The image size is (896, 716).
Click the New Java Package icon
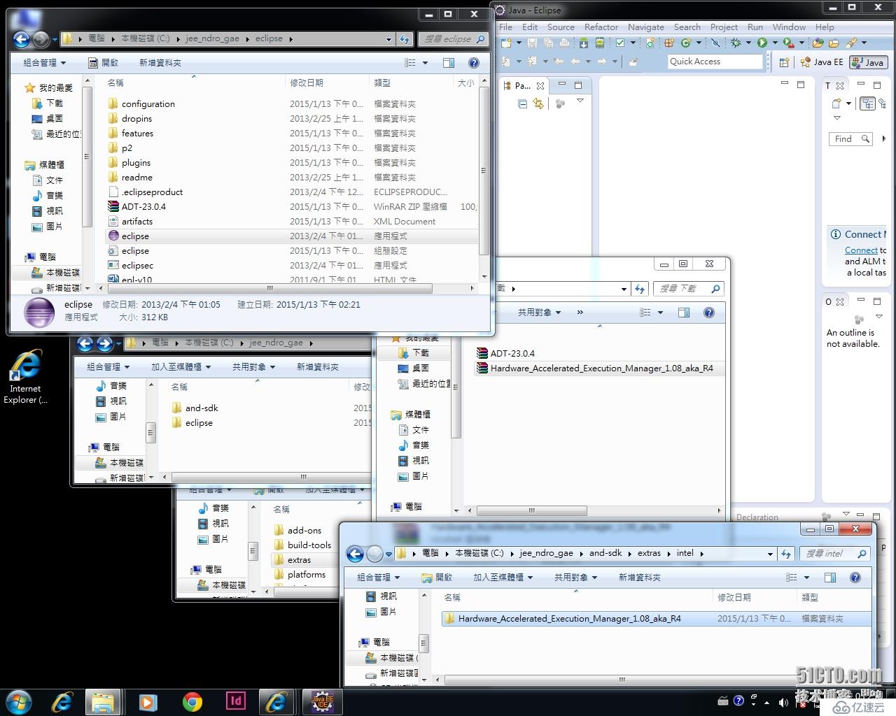(669, 43)
